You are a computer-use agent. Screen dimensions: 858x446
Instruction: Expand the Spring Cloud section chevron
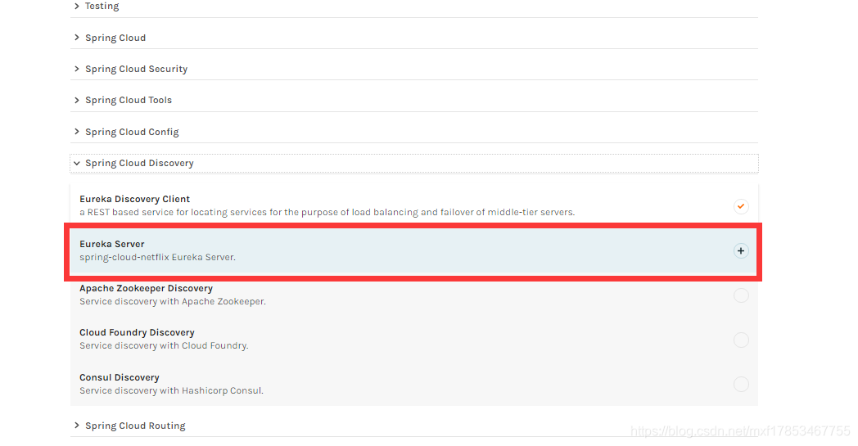(77, 37)
